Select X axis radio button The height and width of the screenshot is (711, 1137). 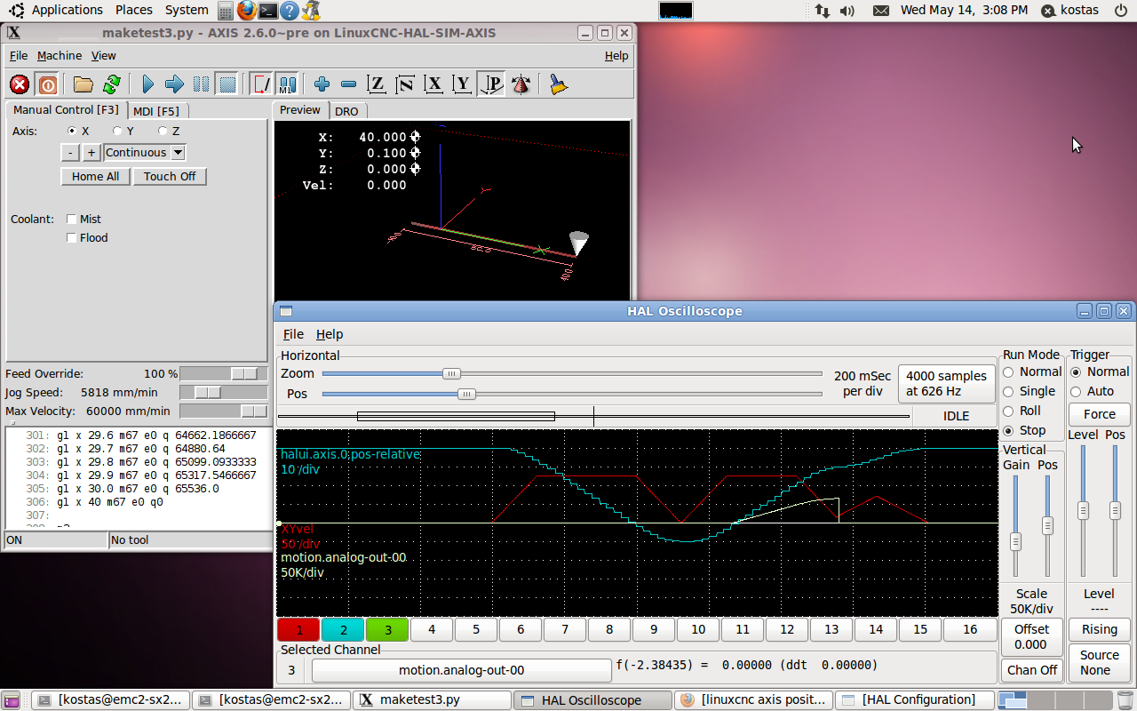[72, 131]
